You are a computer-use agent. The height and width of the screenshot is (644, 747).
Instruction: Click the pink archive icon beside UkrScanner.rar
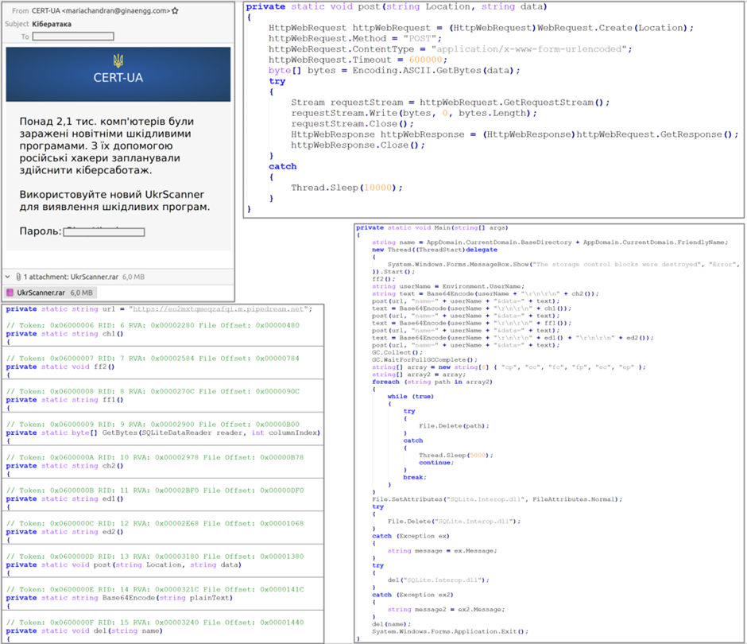click(x=10, y=293)
